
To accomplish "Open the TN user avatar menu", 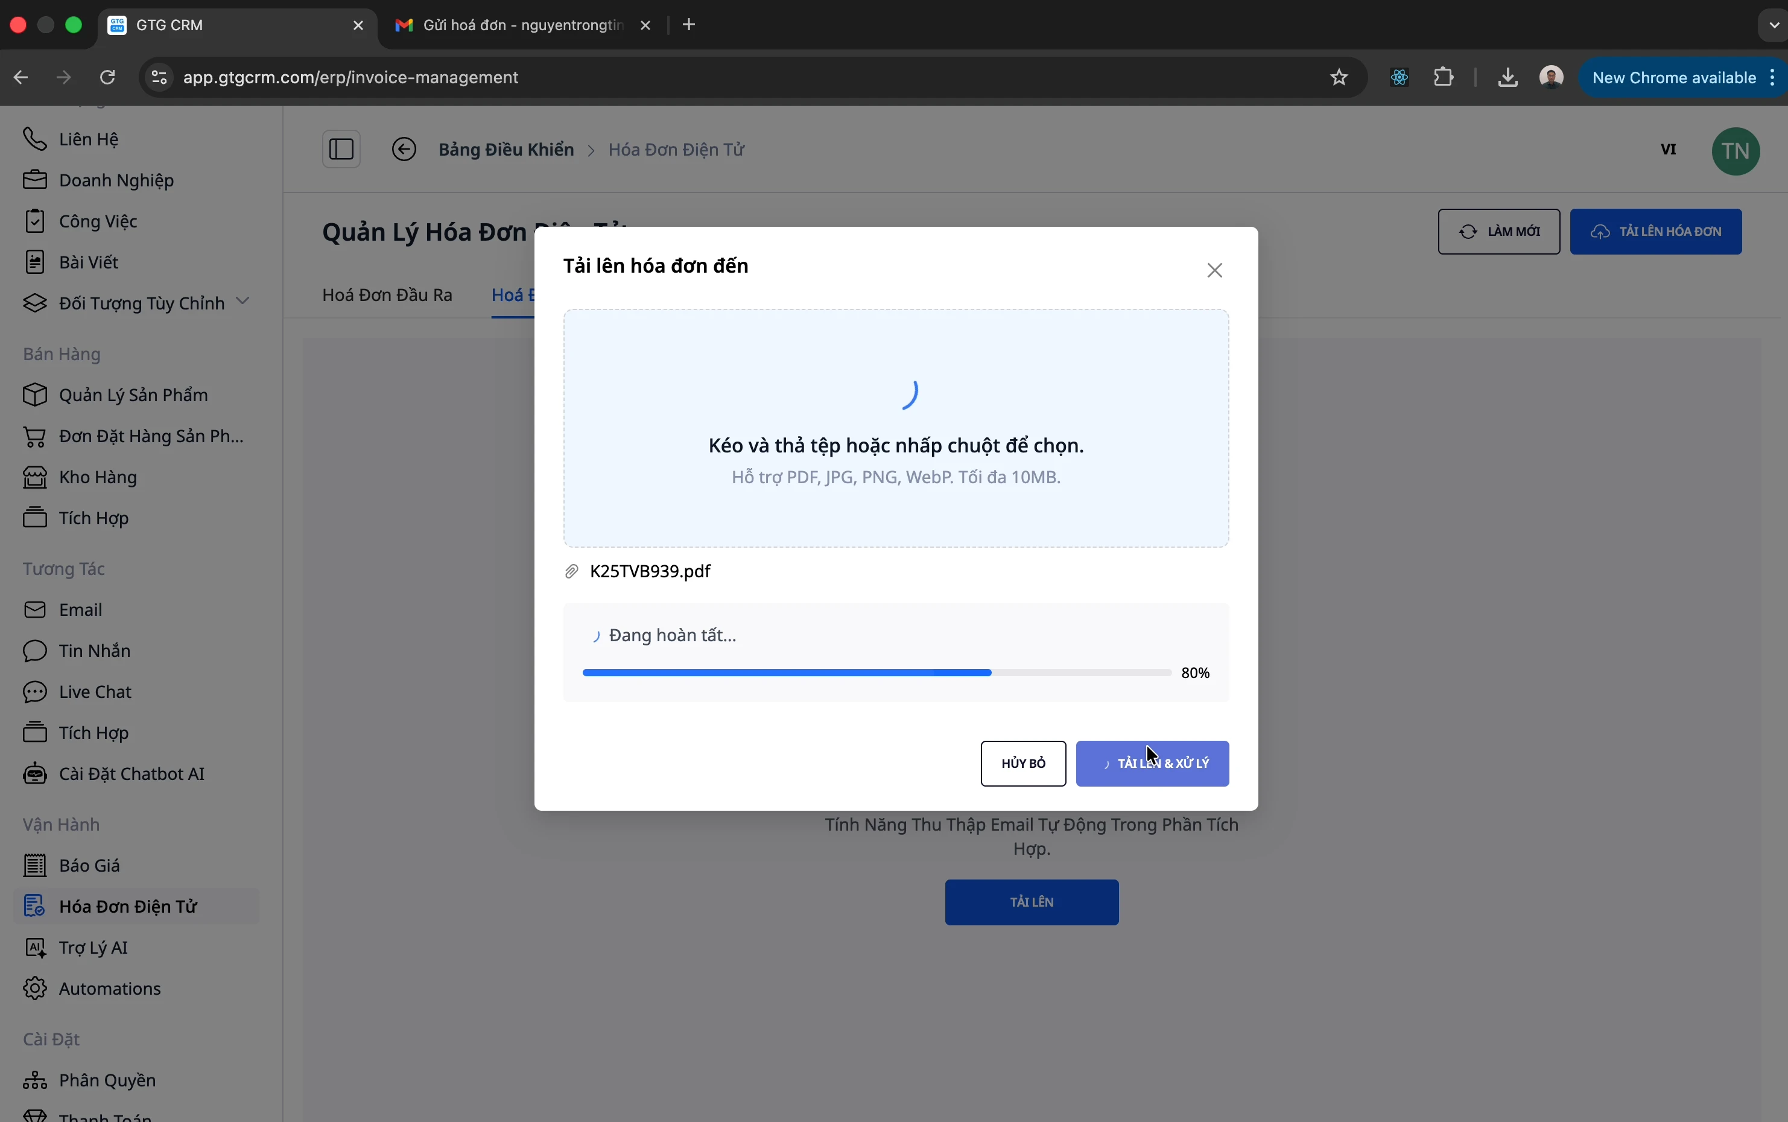I will pos(1736,151).
